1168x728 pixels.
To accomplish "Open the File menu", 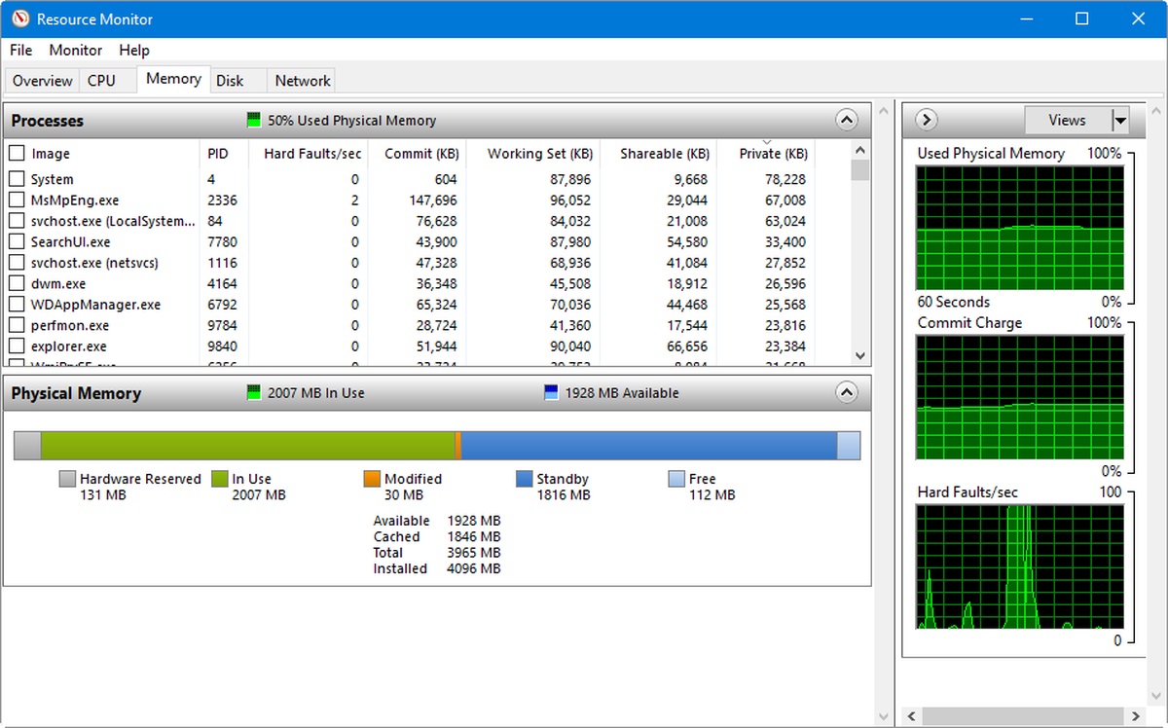I will pyautogui.click(x=20, y=50).
